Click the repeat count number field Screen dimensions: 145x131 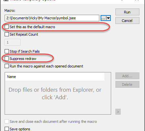12,42
